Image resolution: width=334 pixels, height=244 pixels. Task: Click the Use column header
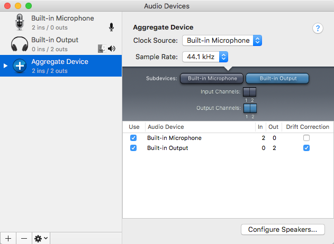point(134,127)
